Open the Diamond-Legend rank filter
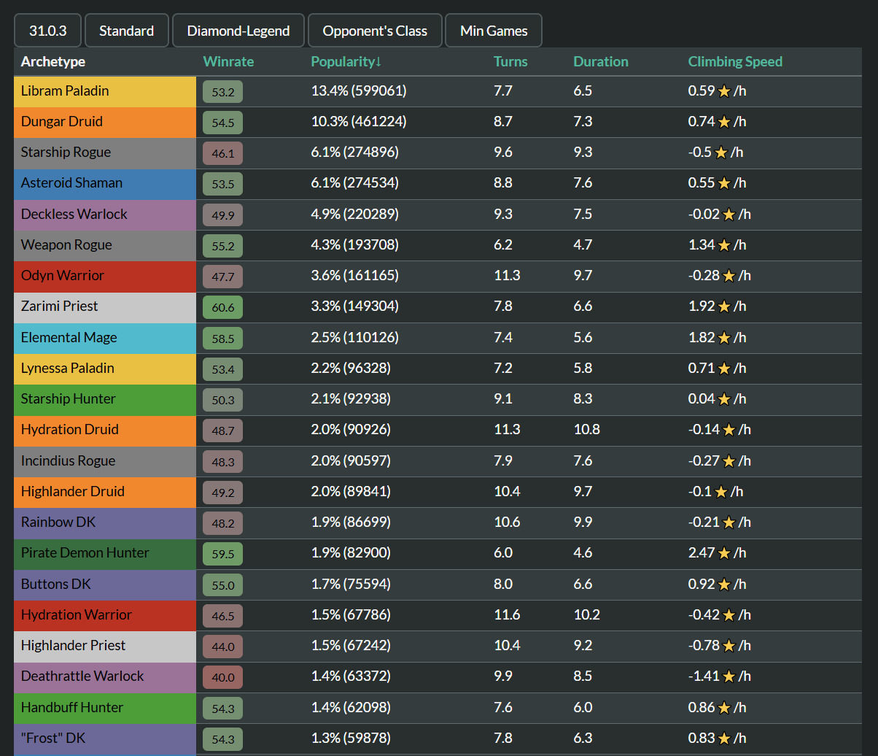878x756 pixels. pyautogui.click(x=238, y=31)
